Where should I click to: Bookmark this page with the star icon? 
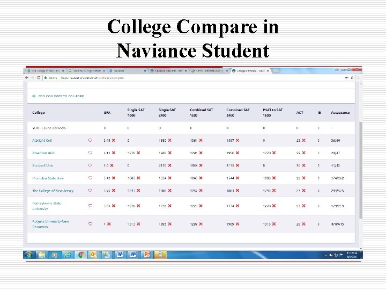pyautogui.click(x=352, y=78)
